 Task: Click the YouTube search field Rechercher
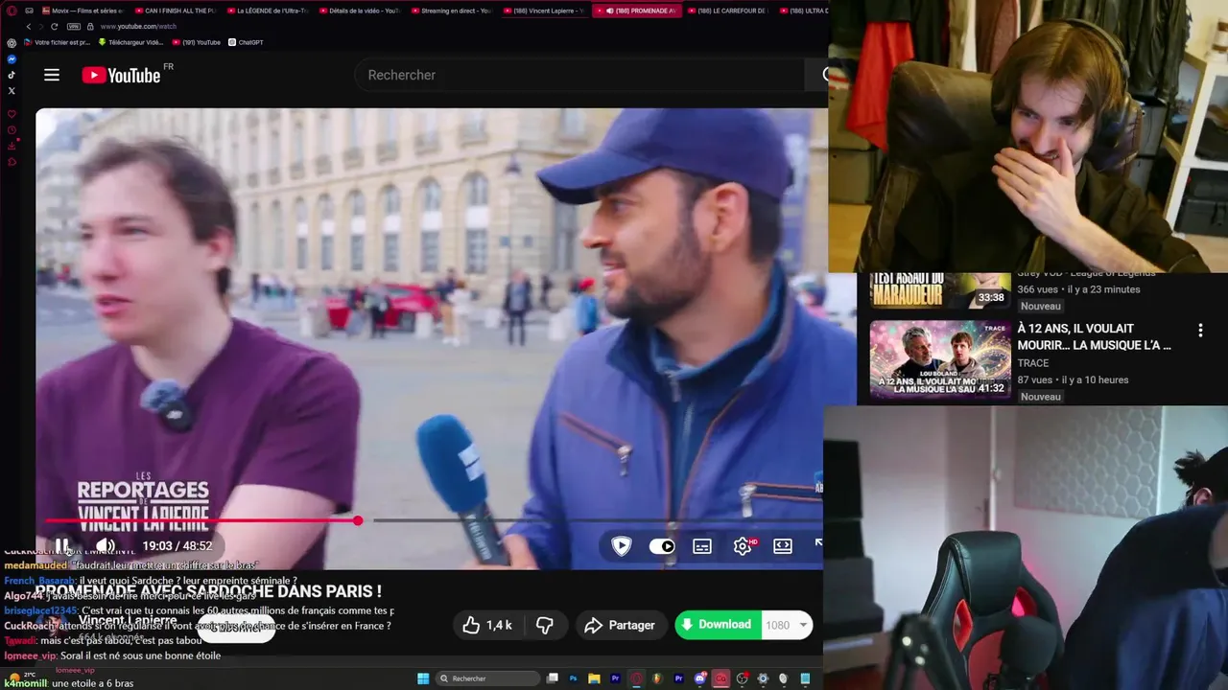[580, 75]
